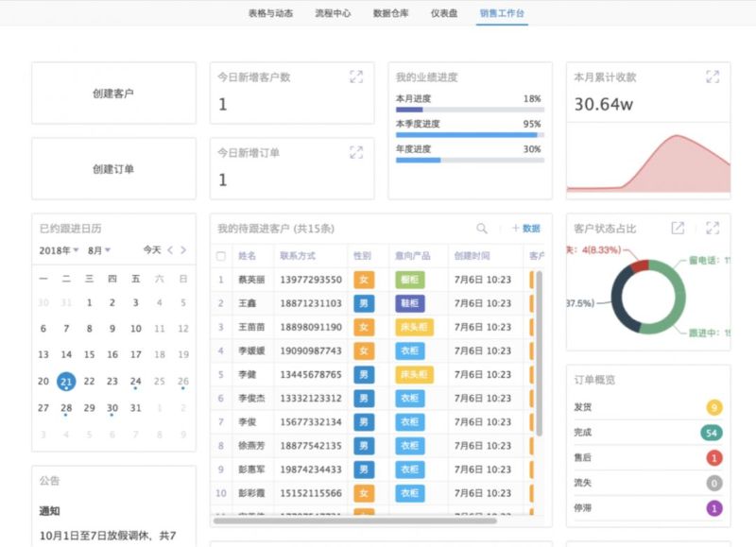Click phone number 18898091190
Screen dimensions: 756x547
311,327
